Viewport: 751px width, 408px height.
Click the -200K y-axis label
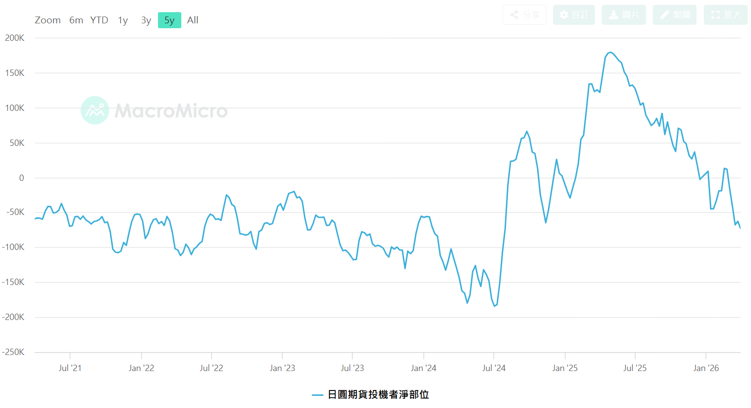[13, 317]
